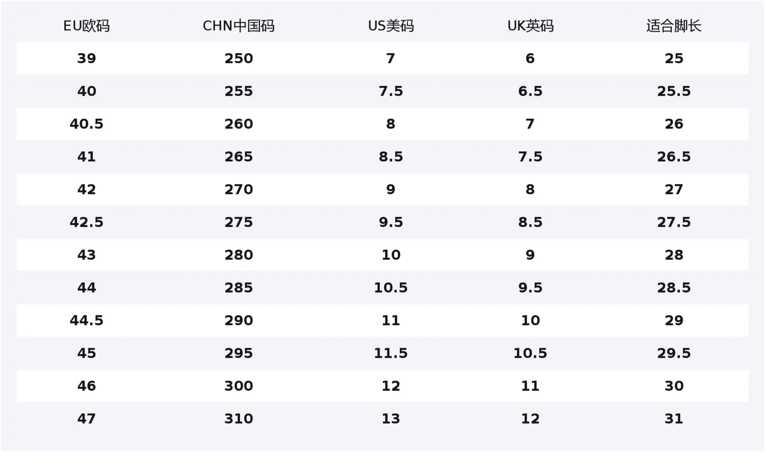Click the 适合脚长 column header
Screen dimensions: 765x452
[x=674, y=26]
